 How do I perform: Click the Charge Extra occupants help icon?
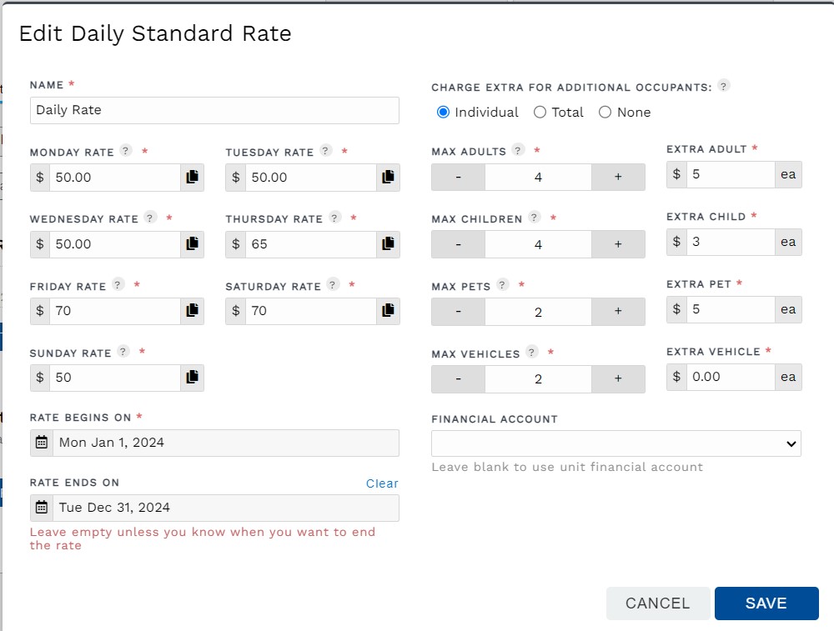coord(723,86)
